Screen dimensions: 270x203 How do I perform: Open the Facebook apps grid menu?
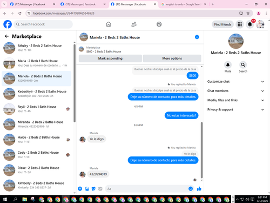point(240,24)
